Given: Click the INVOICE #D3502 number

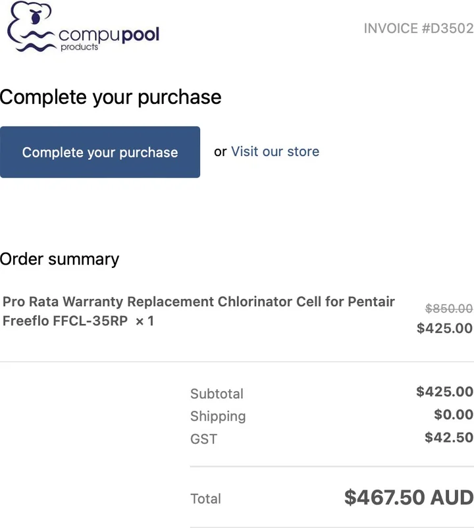Looking at the screenshot, I should pos(418,28).
